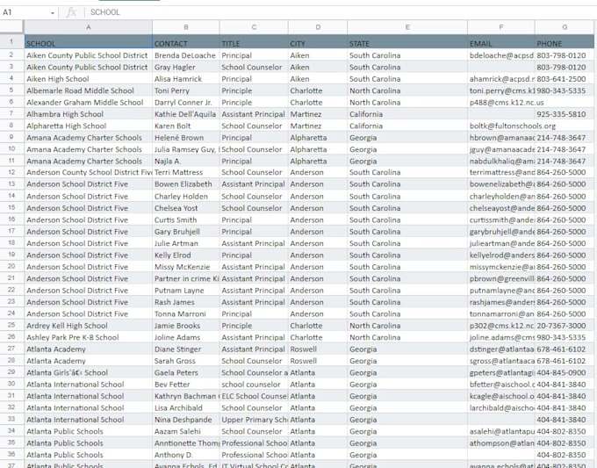
Task: Select cell Kelly Elrod
Action: click(186, 256)
